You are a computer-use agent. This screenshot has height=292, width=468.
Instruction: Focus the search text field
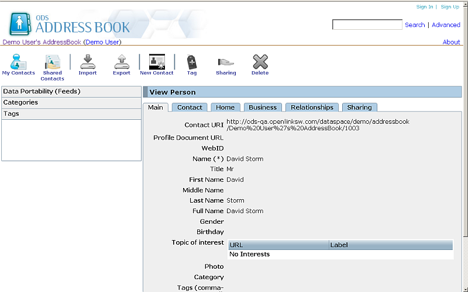367,25
